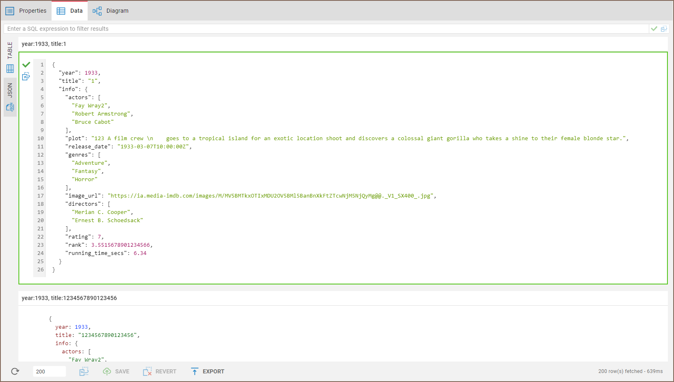Apply the SQL filter with the green checkmark icon
674x382 pixels.
point(654,28)
